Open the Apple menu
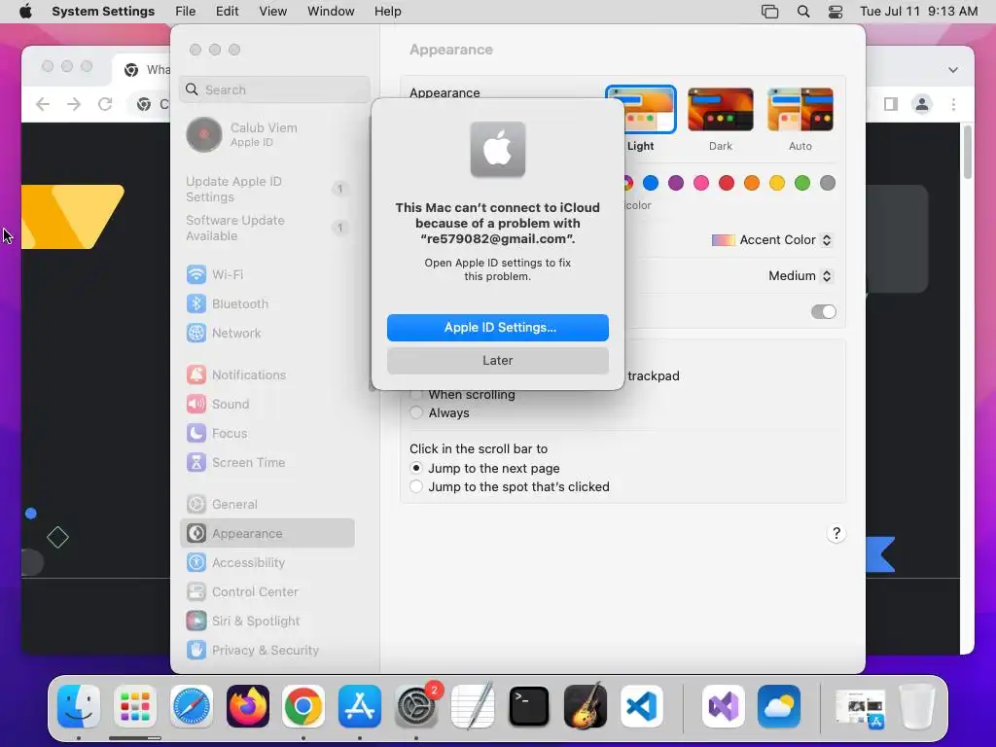This screenshot has height=747, width=996. [25, 12]
